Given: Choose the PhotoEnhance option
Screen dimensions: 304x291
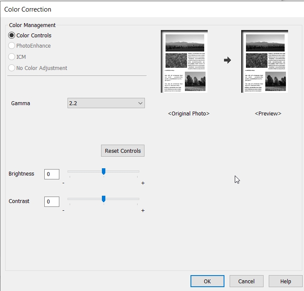Looking at the screenshot, I should tap(12, 46).
